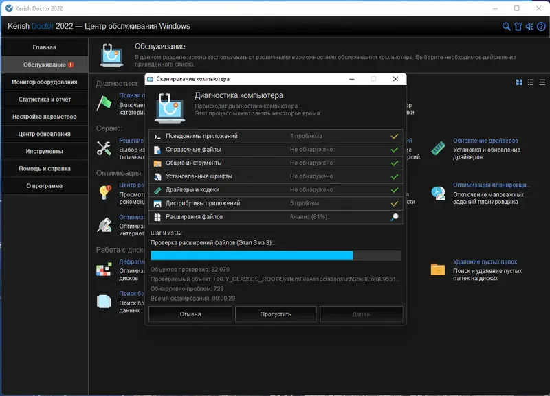Click the defragmentation colored blocks icon
Viewport: 550px width, 396px height.
104,269
